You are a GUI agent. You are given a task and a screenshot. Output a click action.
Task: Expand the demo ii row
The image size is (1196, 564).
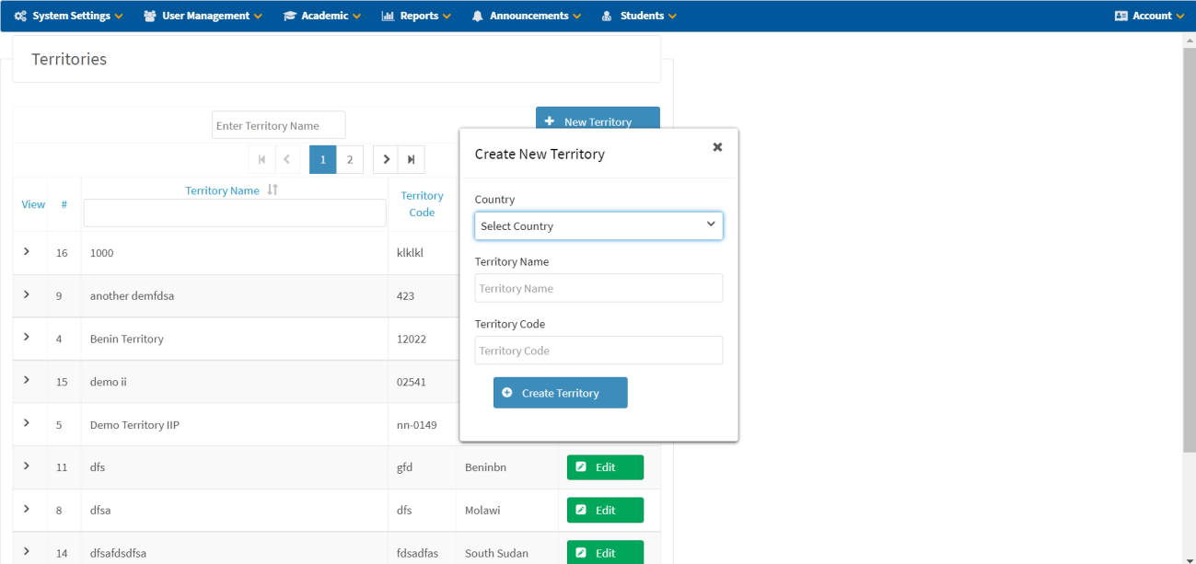(27, 380)
